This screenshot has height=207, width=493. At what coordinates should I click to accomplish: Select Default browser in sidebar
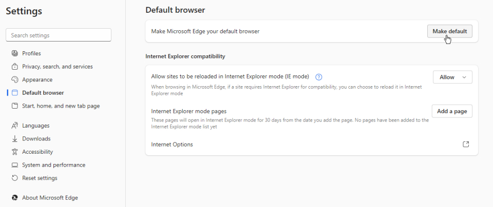pos(43,93)
